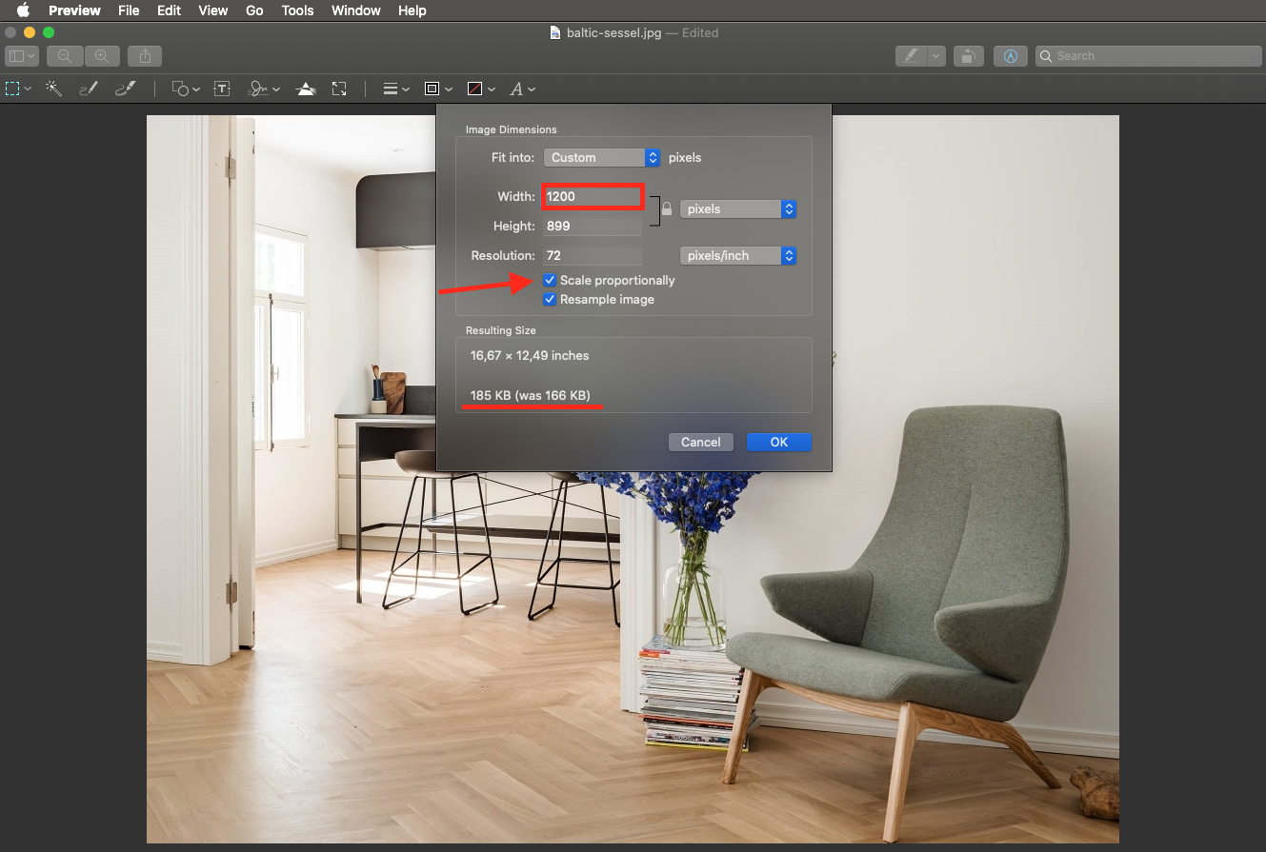Open the Tools menu
The width and height of the screenshot is (1266, 852).
click(x=297, y=10)
